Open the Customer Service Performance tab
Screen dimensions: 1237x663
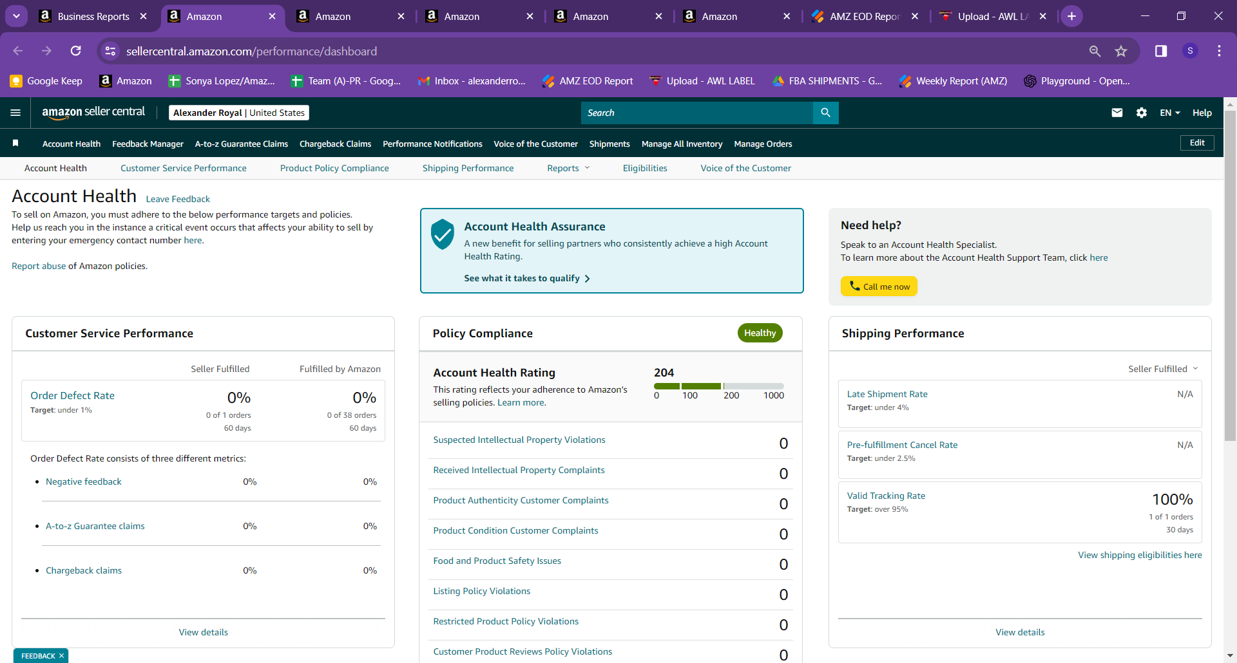184,168
